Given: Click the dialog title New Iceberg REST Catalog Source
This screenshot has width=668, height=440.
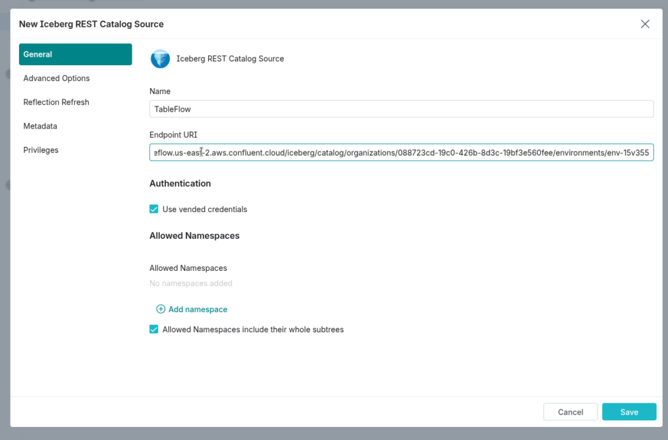Looking at the screenshot, I should point(91,24).
